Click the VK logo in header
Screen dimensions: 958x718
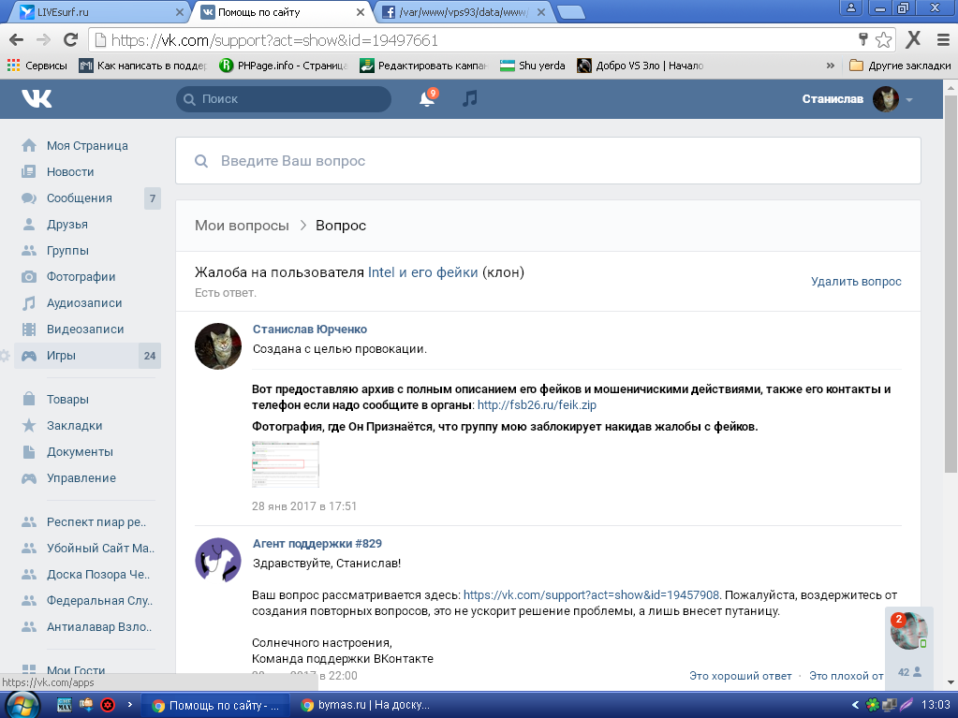37,99
